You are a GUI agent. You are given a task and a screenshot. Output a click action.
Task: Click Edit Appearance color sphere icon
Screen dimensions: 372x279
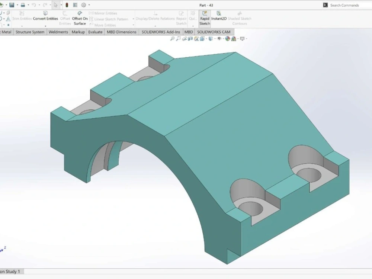tap(228, 39)
